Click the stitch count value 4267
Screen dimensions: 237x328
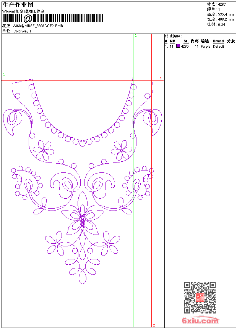tap(222, 4)
